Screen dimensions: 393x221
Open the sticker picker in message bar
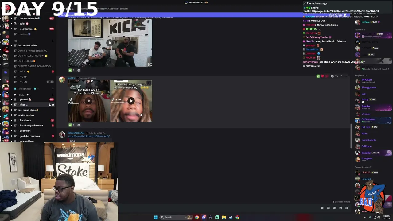(x=334, y=208)
